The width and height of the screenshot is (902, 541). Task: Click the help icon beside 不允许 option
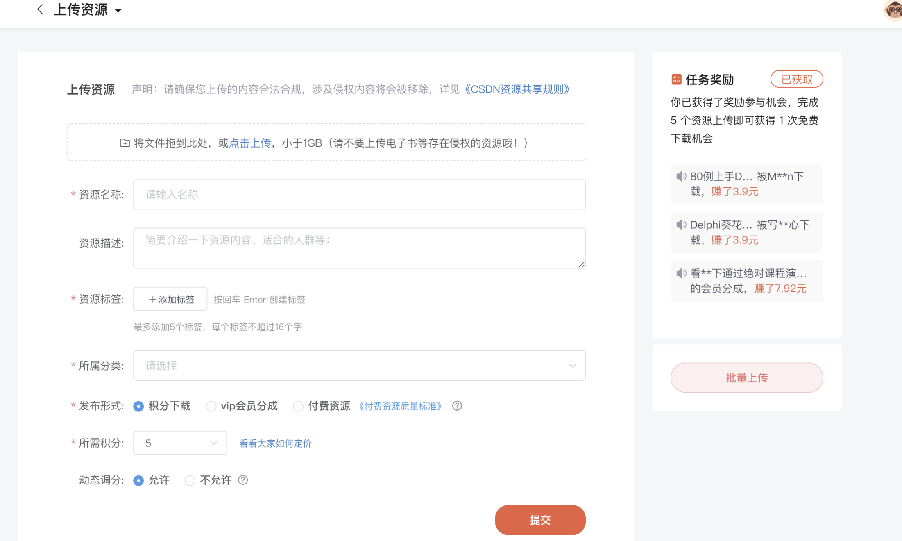243,480
